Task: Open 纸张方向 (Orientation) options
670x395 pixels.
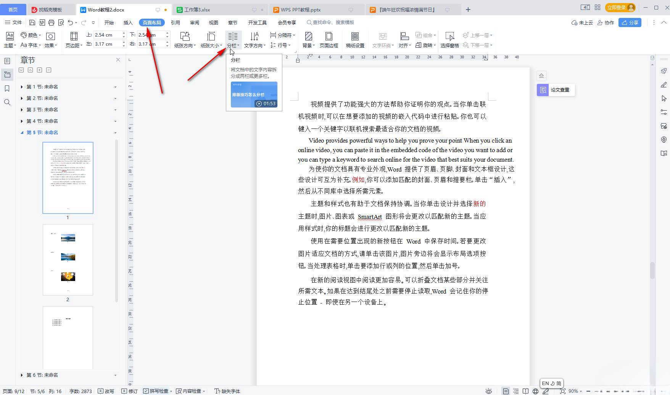Action: [x=185, y=40]
